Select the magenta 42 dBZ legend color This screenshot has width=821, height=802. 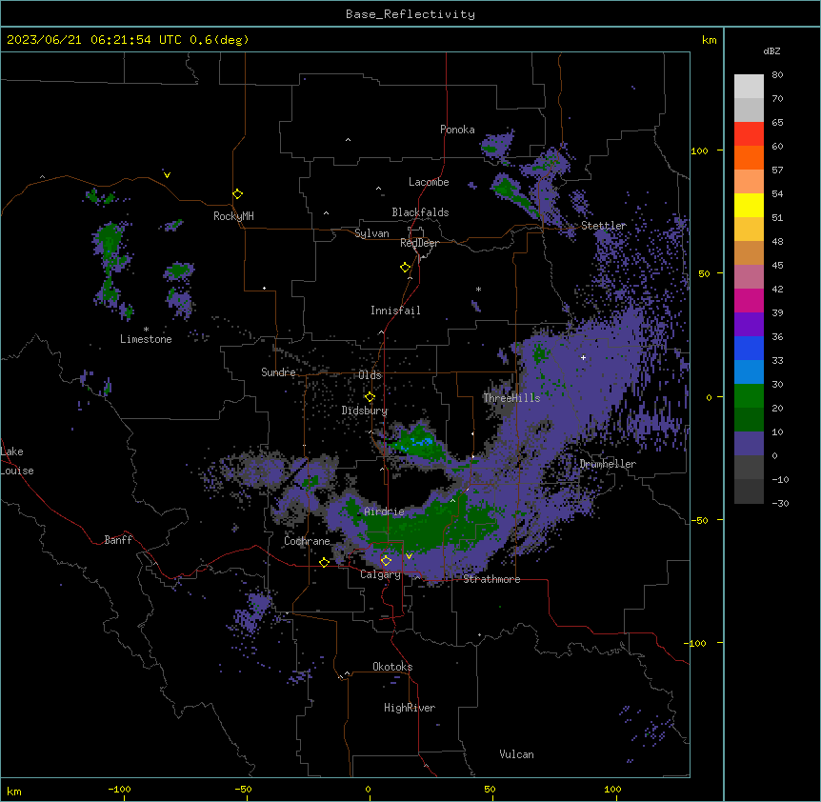pyautogui.click(x=749, y=300)
